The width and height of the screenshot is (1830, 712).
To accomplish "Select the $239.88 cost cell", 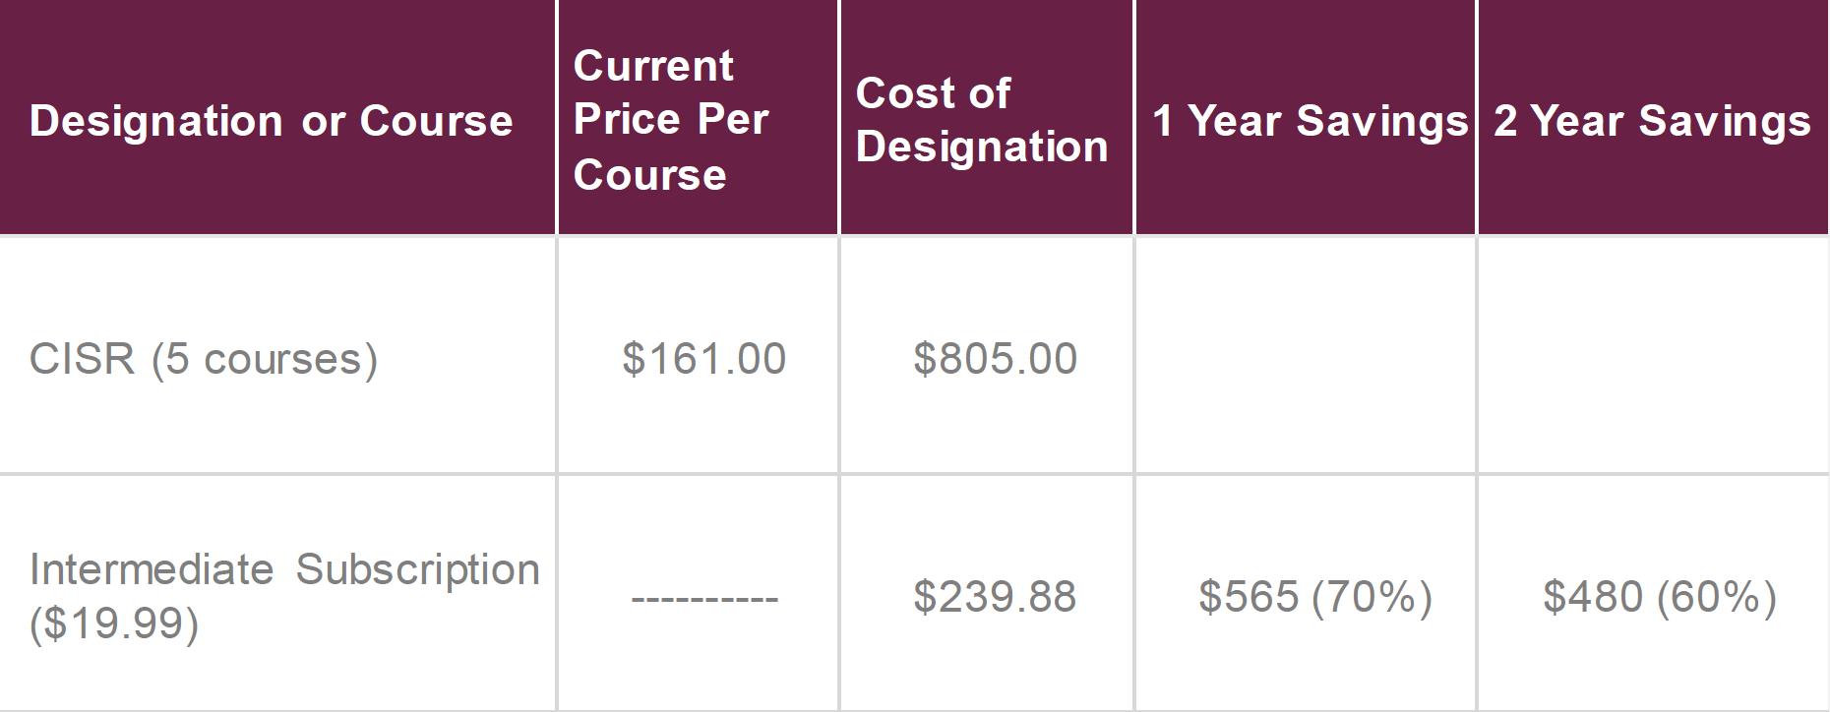I will point(987,593).
